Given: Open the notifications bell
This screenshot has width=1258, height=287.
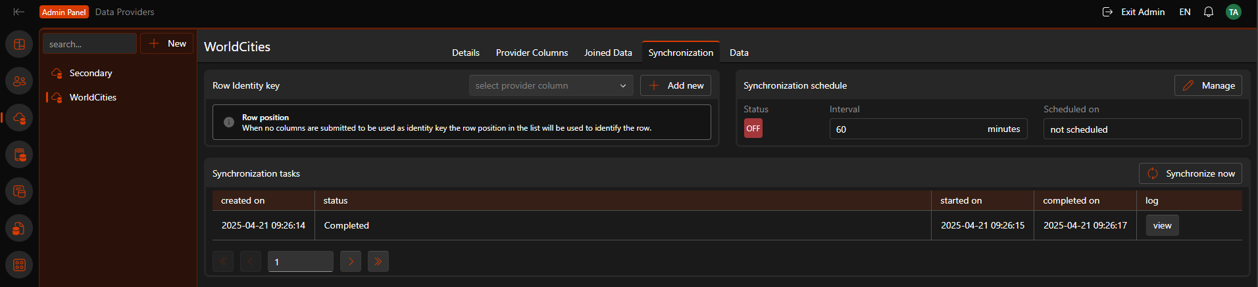Looking at the screenshot, I should tap(1208, 12).
